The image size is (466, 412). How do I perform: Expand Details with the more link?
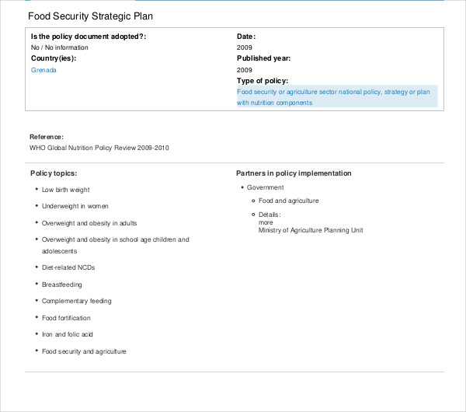click(266, 222)
